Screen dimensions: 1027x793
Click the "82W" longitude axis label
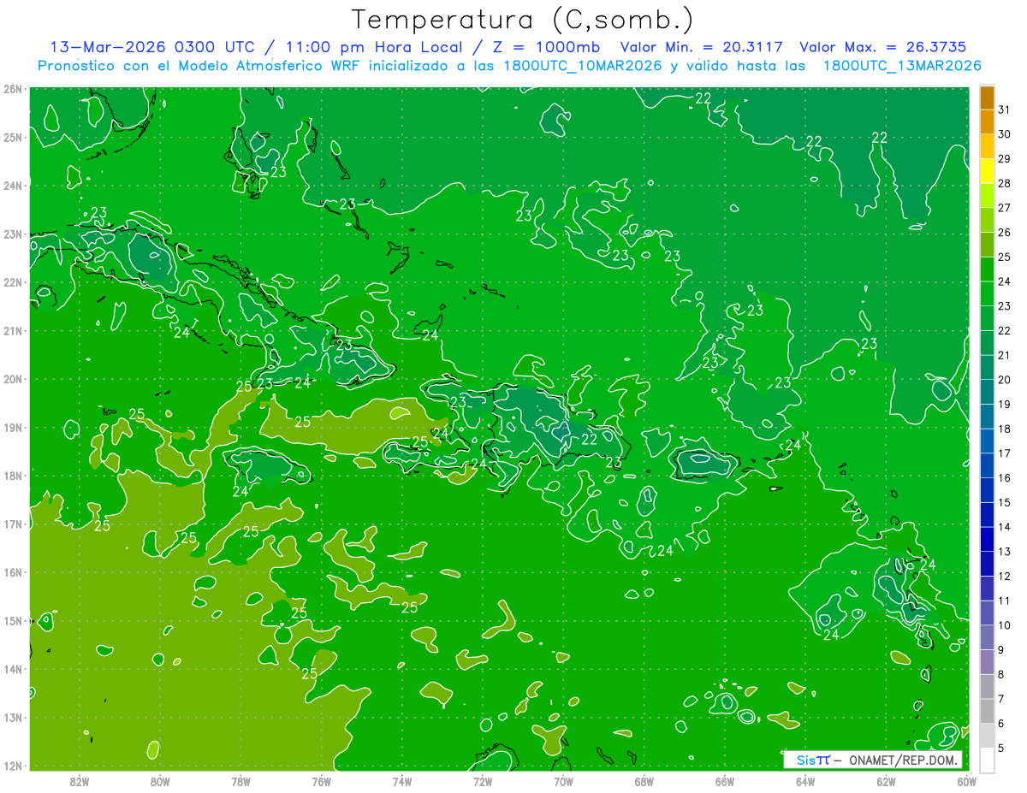(79, 781)
